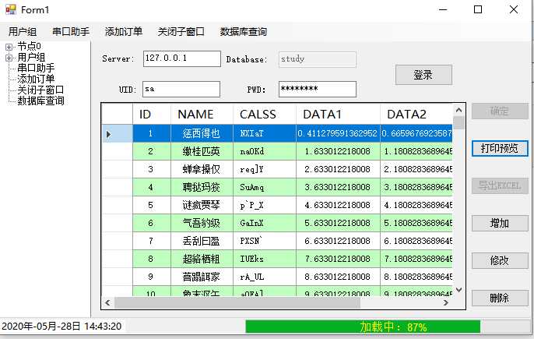Viewport: 534px width, 339px height.
Task: Select cell 蝉拿操仅 in row 3
Action: tap(202, 169)
